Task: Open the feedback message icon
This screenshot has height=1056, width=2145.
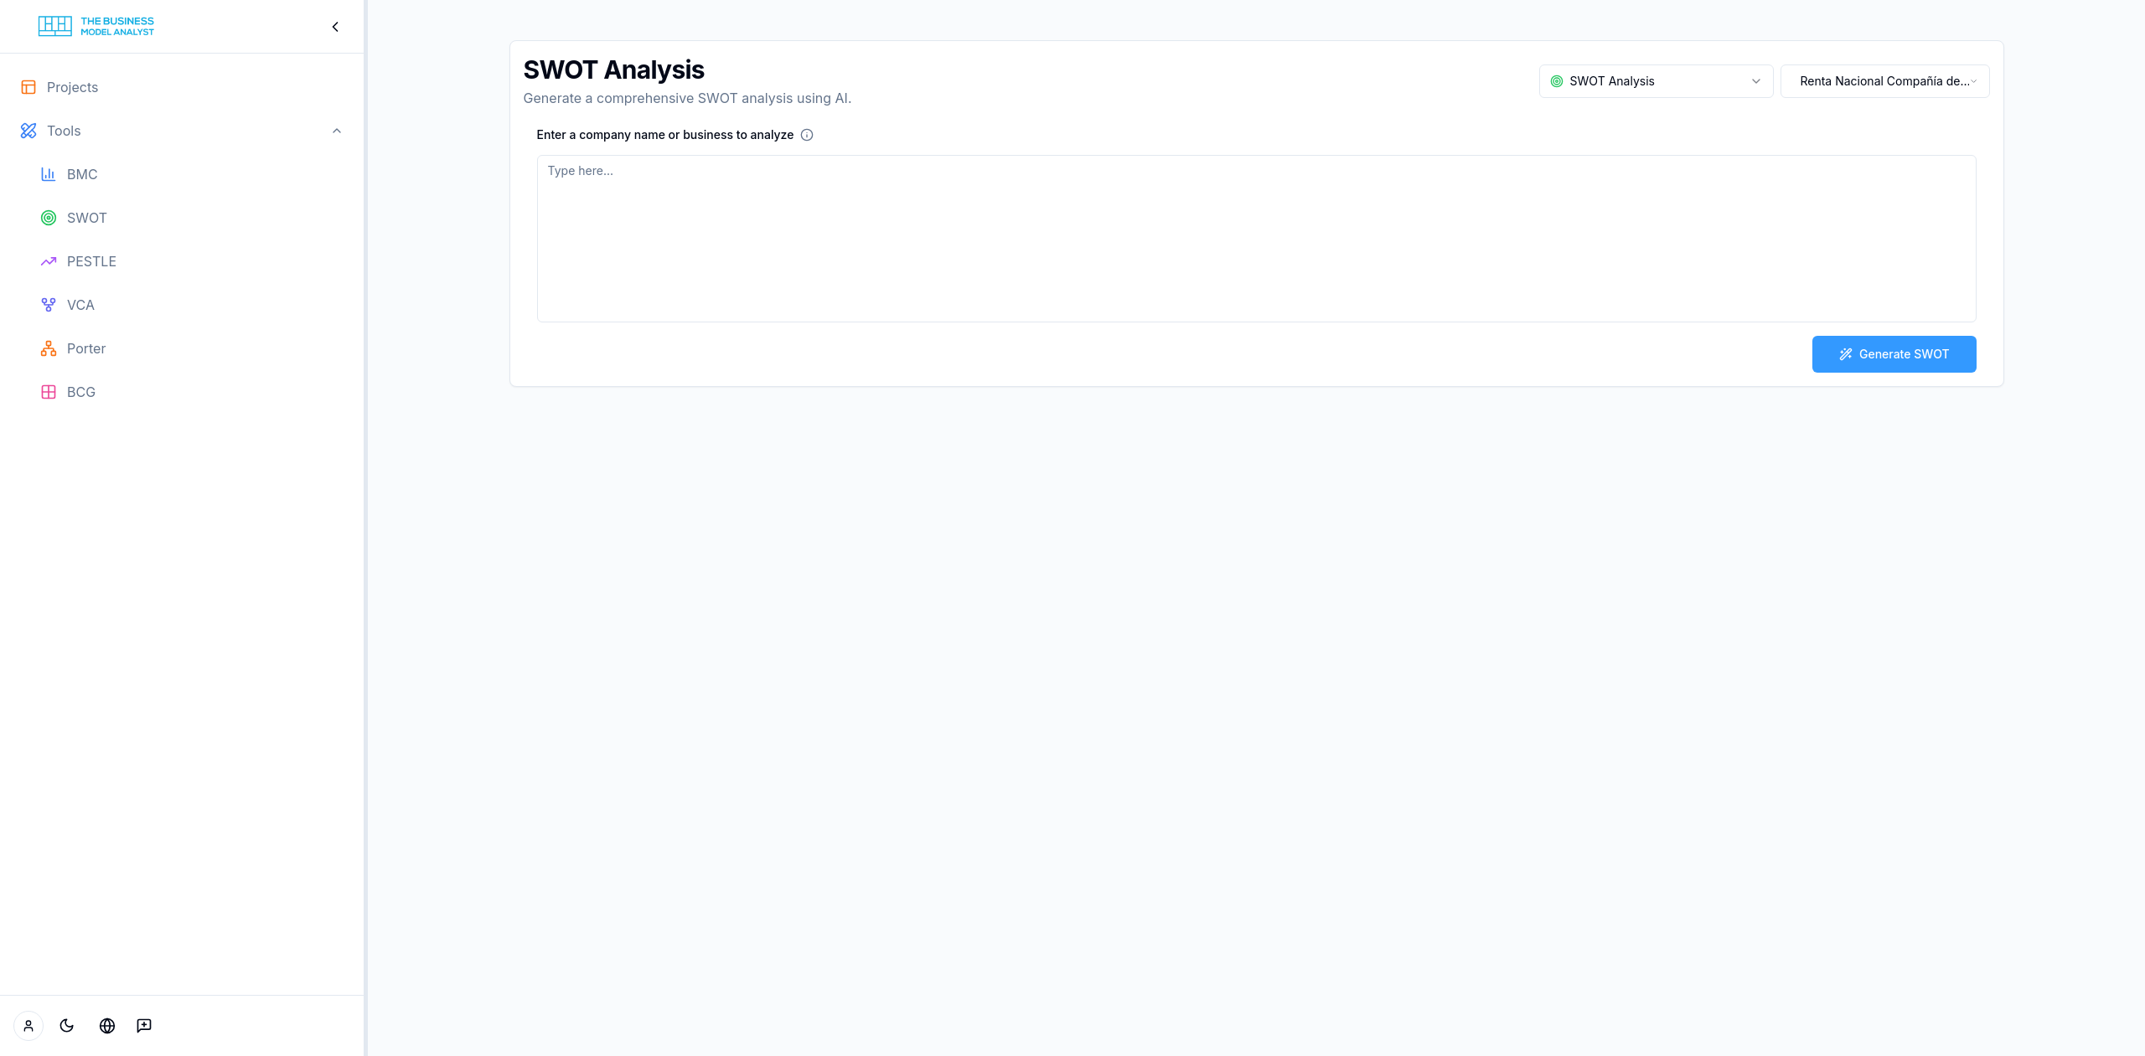Action: click(144, 1026)
